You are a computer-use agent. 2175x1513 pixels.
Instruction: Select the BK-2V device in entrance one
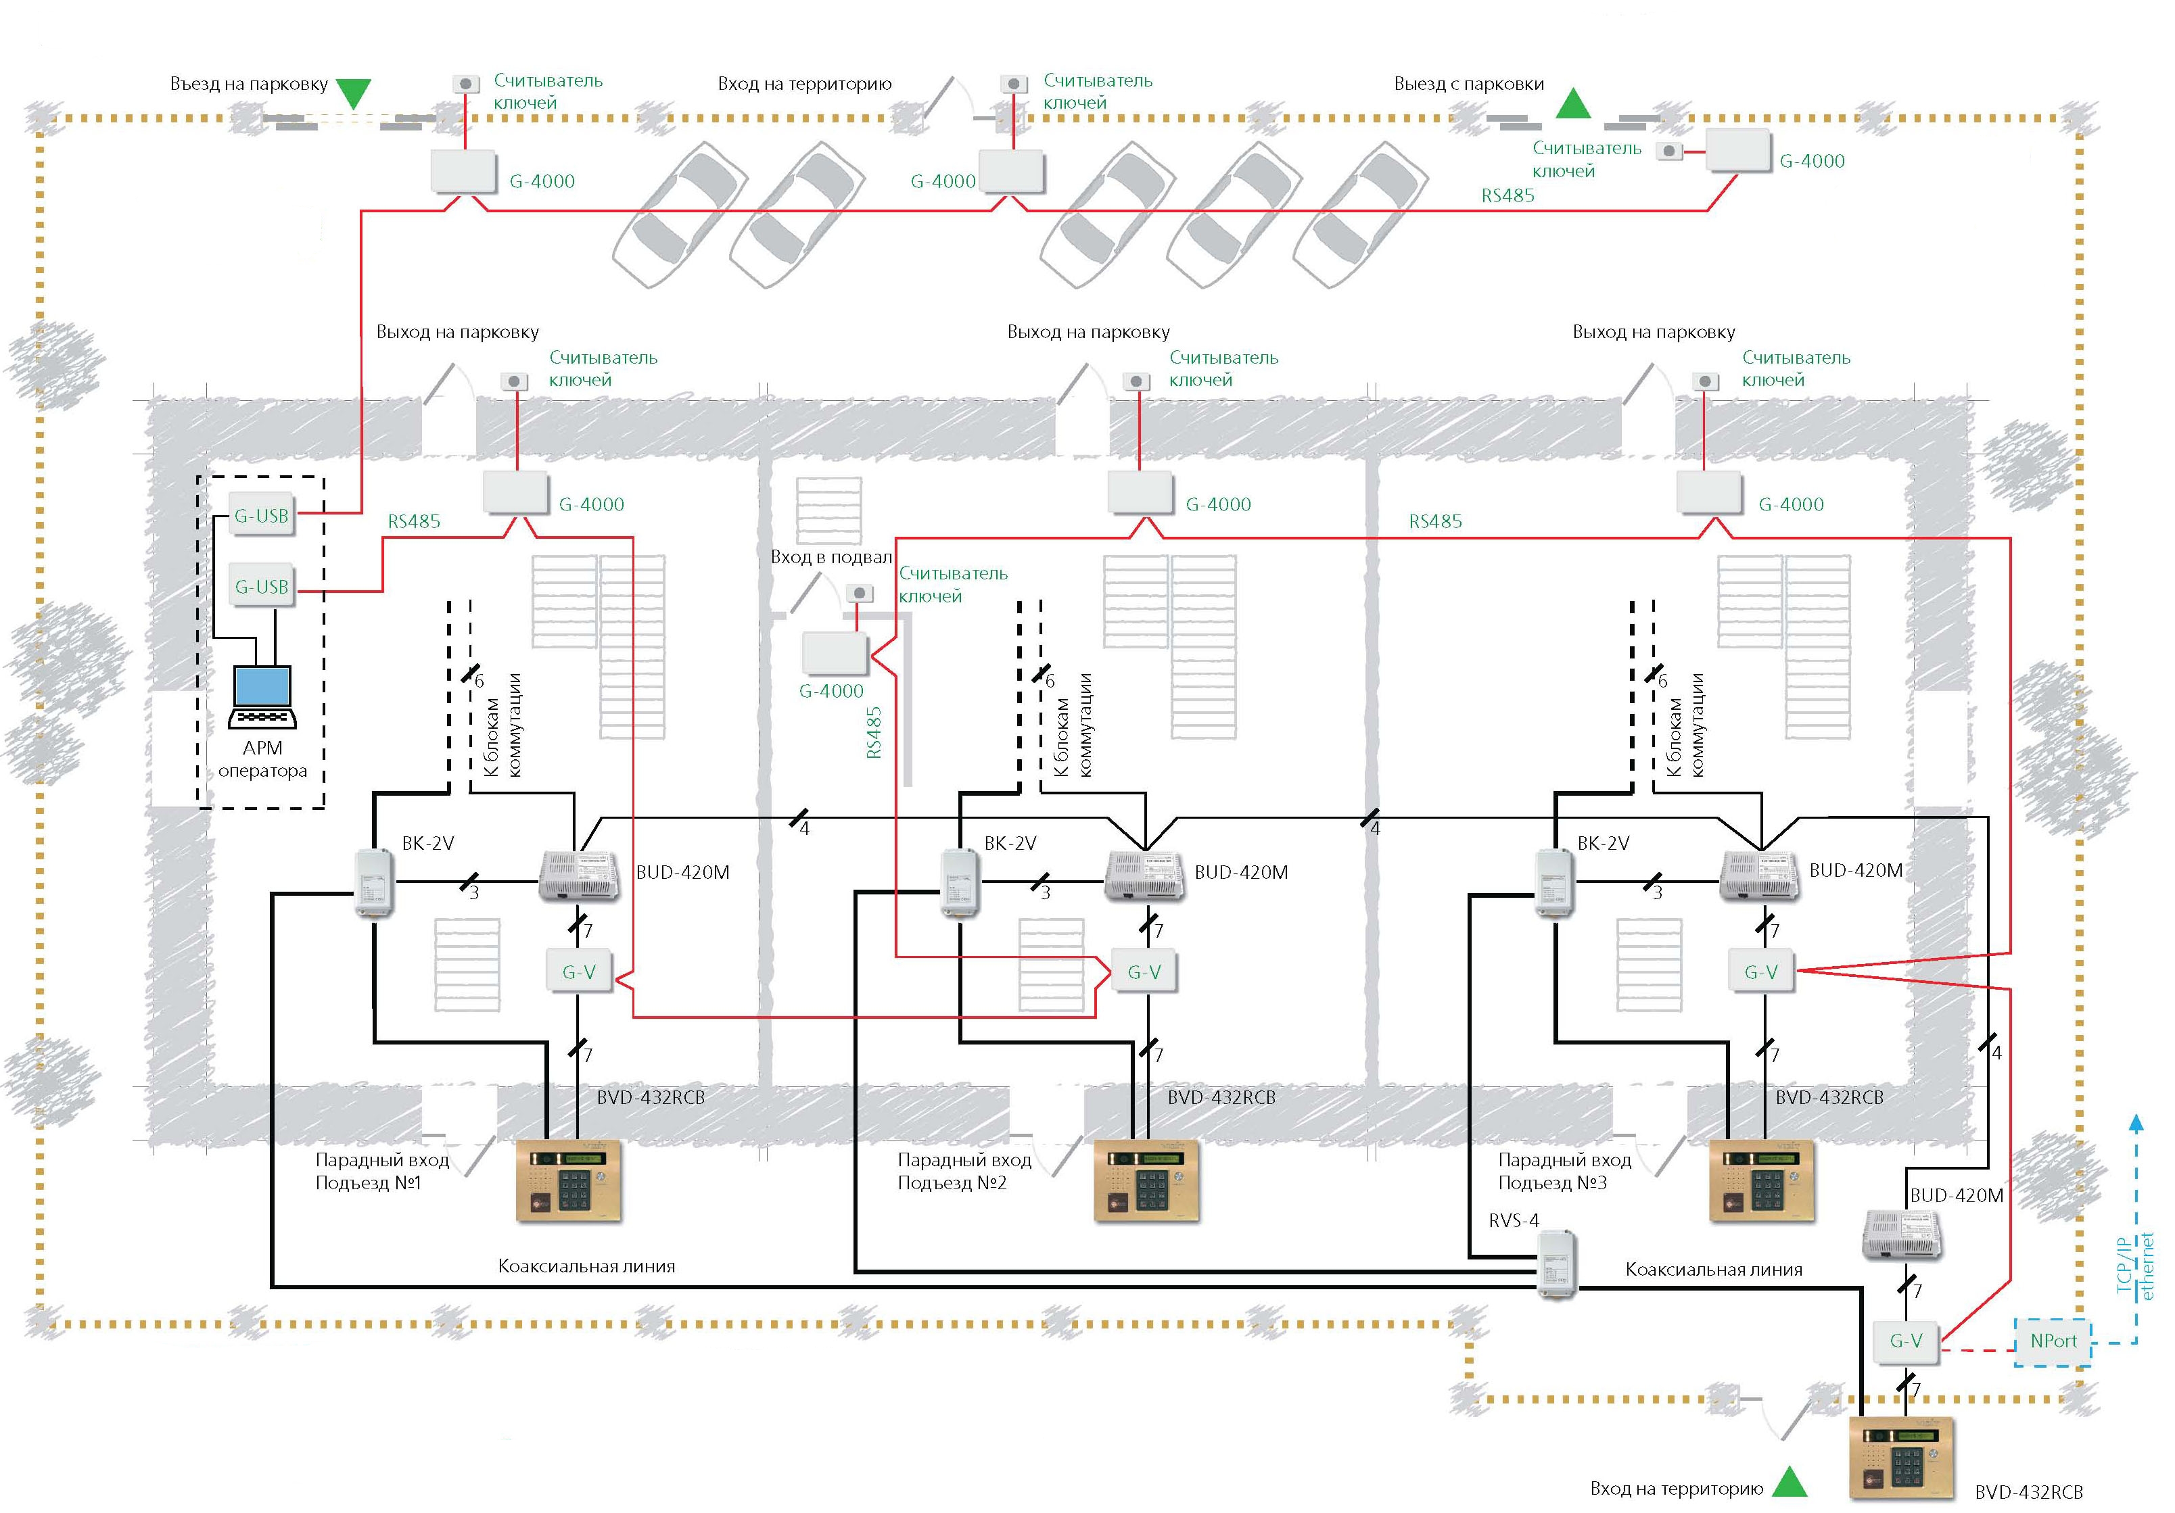pos(374,882)
